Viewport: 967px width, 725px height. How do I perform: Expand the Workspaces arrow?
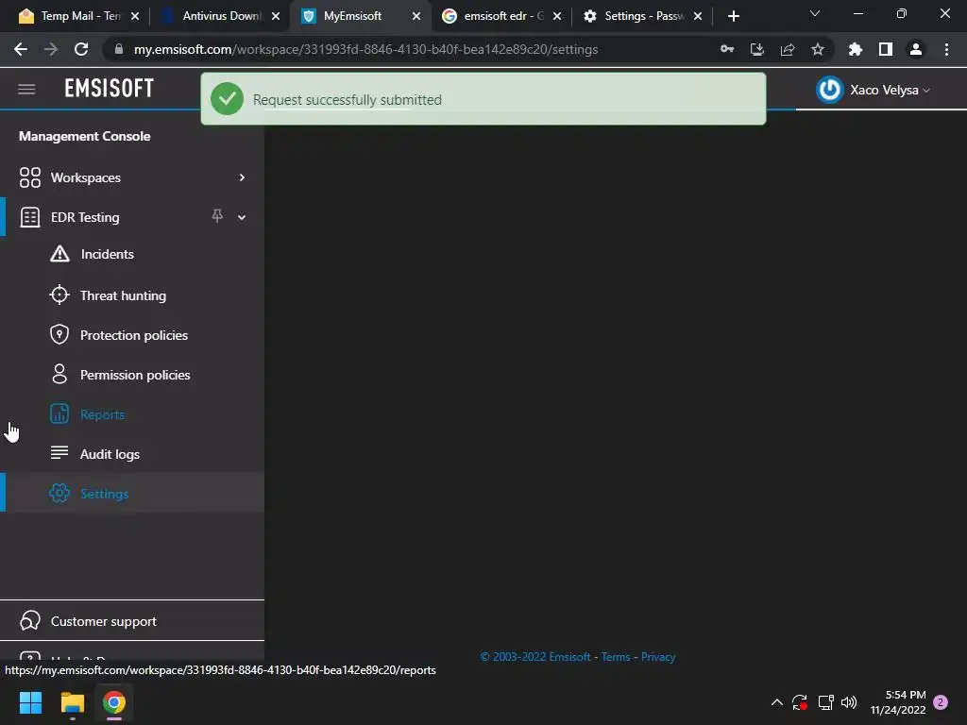[242, 177]
